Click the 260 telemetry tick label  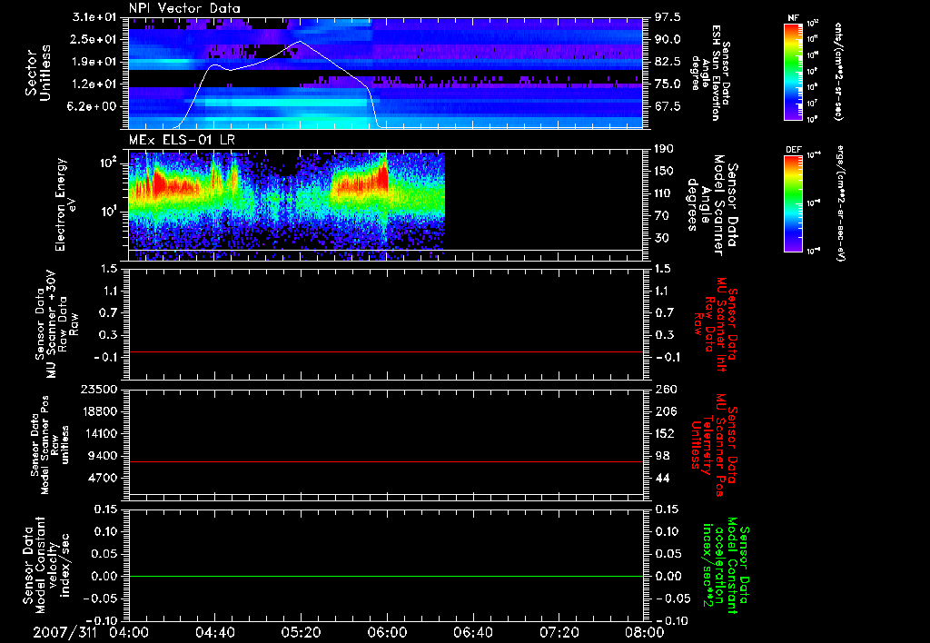tap(666, 389)
